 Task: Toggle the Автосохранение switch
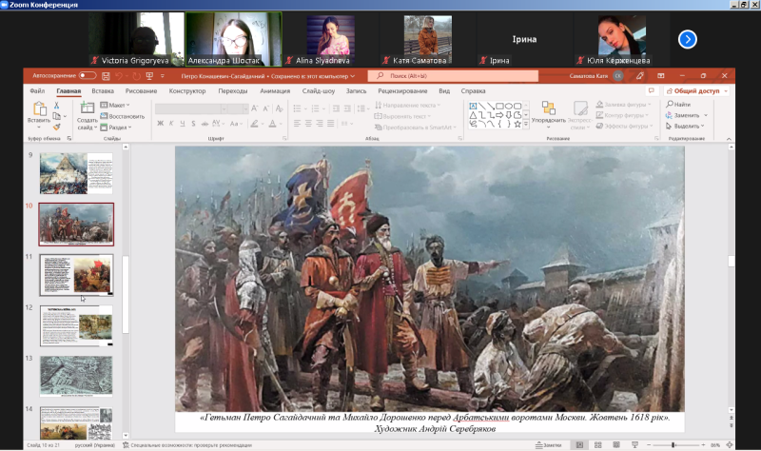click(88, 76)
